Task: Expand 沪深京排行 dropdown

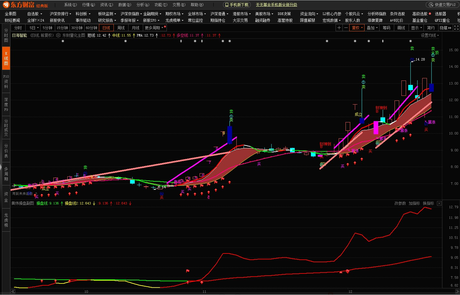Action: click(61, 14)
